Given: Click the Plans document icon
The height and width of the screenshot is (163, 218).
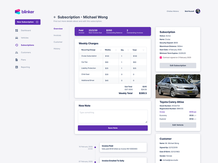Looking at the screenshot, I should (17, 60).
